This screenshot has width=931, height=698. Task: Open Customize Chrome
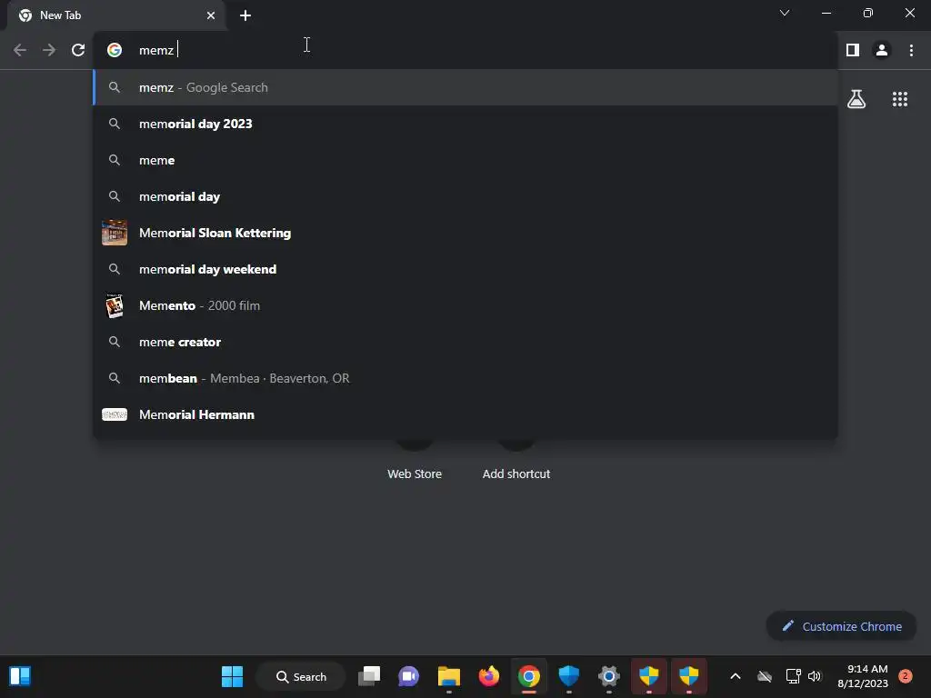(841, 626)
